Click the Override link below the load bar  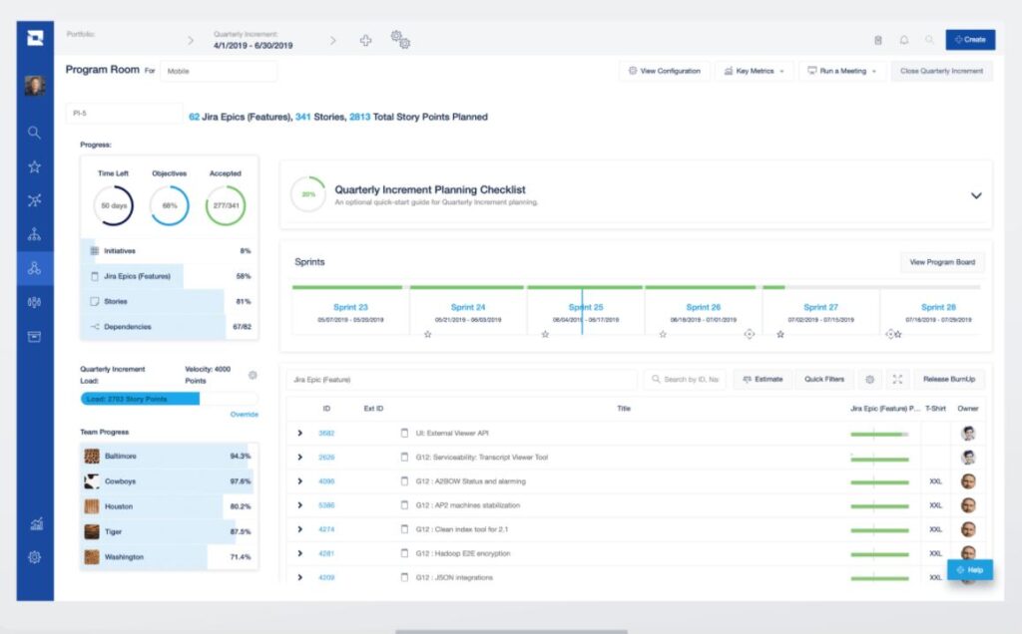245,414
